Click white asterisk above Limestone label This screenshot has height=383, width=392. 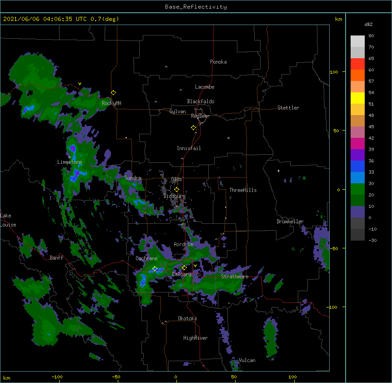(x=70, y=157)
